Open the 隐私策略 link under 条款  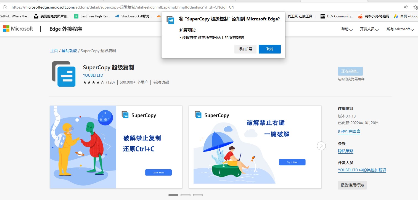click(345, 151)
